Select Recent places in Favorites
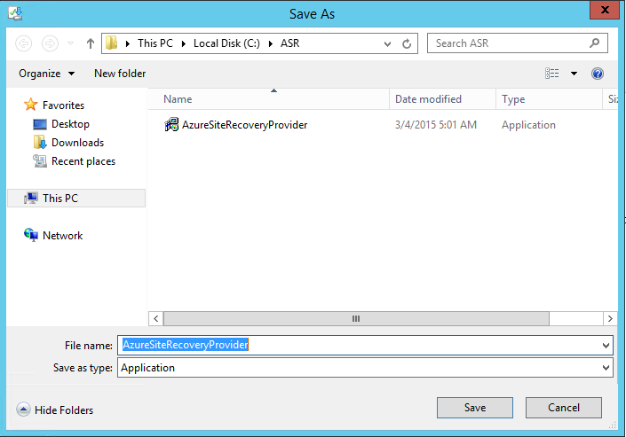 coord(83,161)
